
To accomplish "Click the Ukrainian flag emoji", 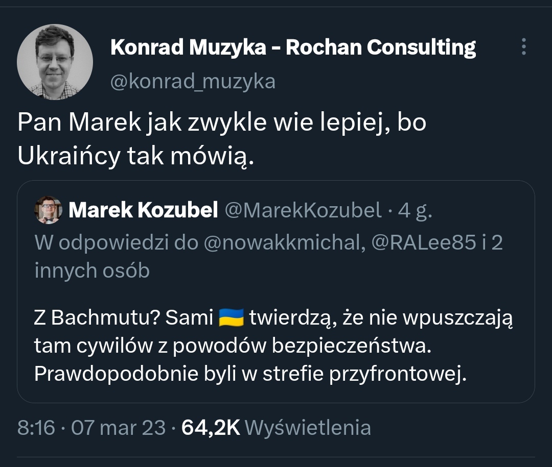I will [231, 317].
